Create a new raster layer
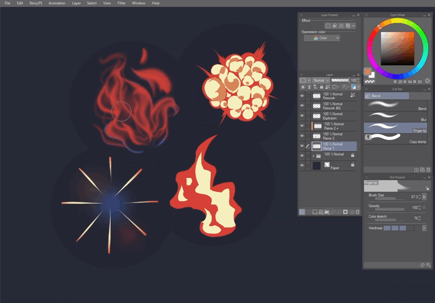The width and height of the screenshot is (435, 303). (x=315, y=212)
